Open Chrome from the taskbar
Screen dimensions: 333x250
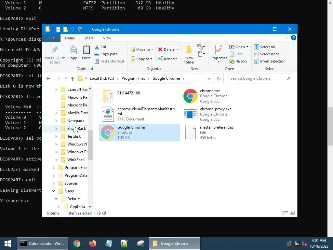click(x=77, y=243)
